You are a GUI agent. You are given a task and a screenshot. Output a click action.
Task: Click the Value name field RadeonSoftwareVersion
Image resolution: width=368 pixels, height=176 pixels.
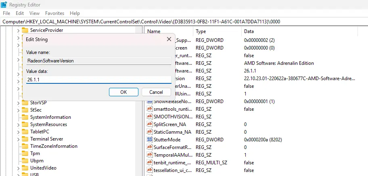pos(99,61)
